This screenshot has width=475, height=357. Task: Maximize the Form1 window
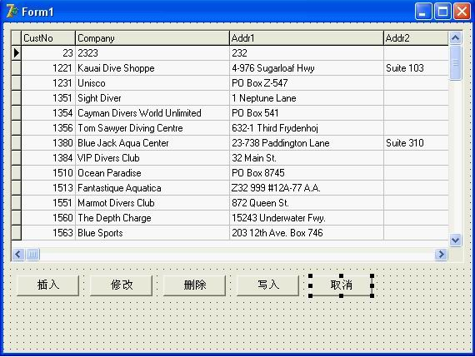click(x=442, y=12)
